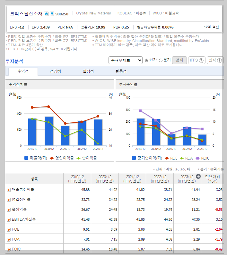Toggle ROA legend marker
Viewport: 227px width, 255px height.
[x=182, y=158]
